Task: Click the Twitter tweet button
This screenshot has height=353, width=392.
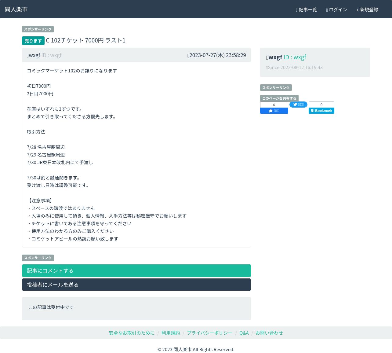Action: [x=298, y=105]
